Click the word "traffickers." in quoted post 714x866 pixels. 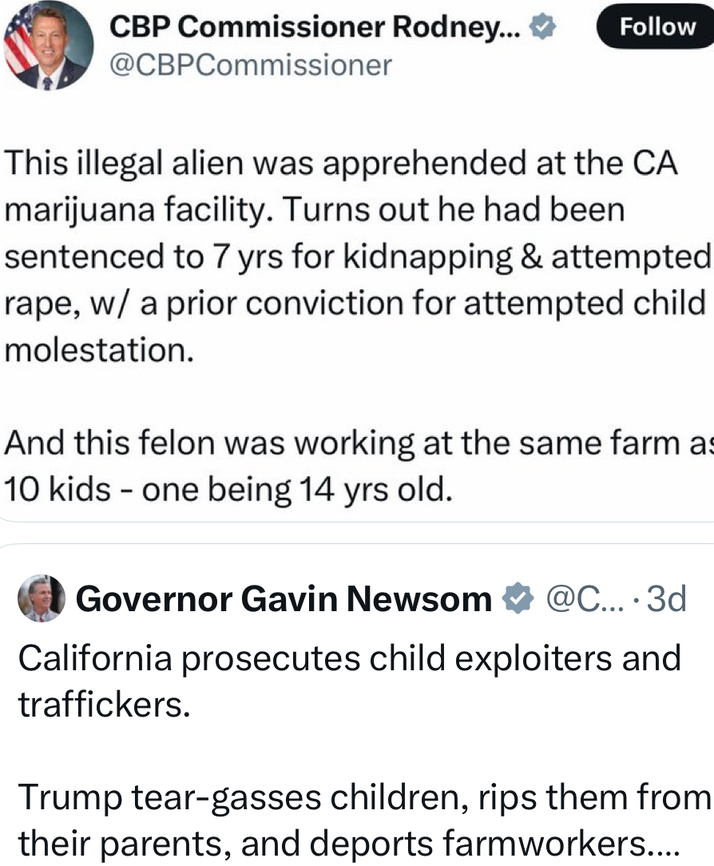tap(104, 705)
